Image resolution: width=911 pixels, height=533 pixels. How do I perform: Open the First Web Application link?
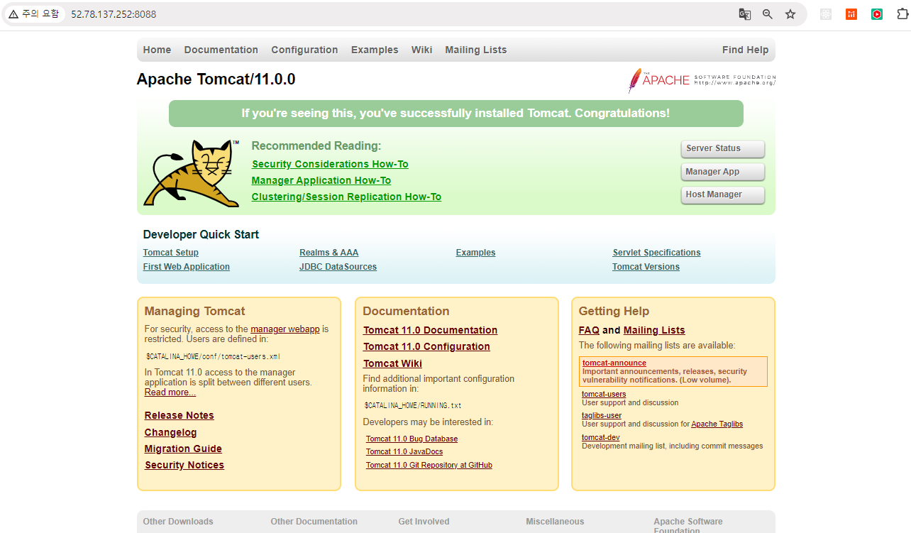pyautogui.click(x=187, y=267)
